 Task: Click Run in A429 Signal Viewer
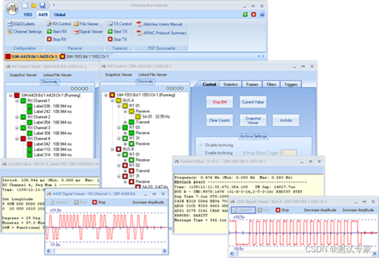[80, 202]
